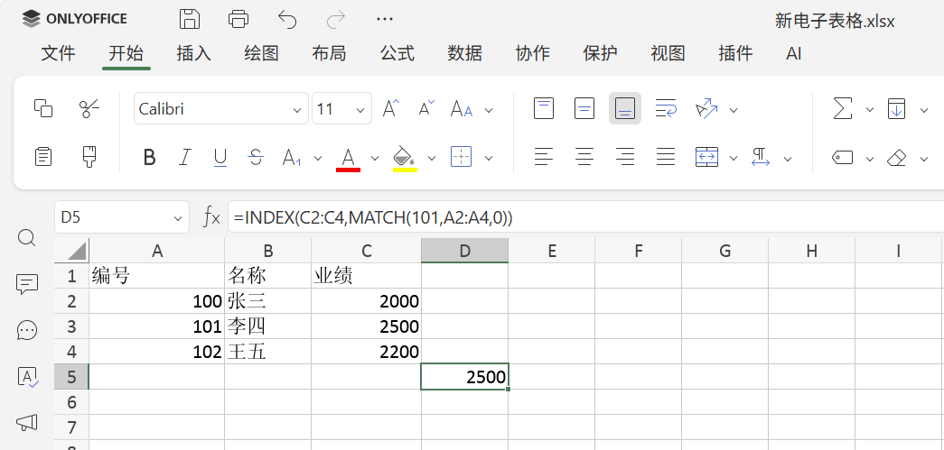Click the Save icon in title bar
The height and width of the screenshot is (450, 944).
[x=190, y=19]
